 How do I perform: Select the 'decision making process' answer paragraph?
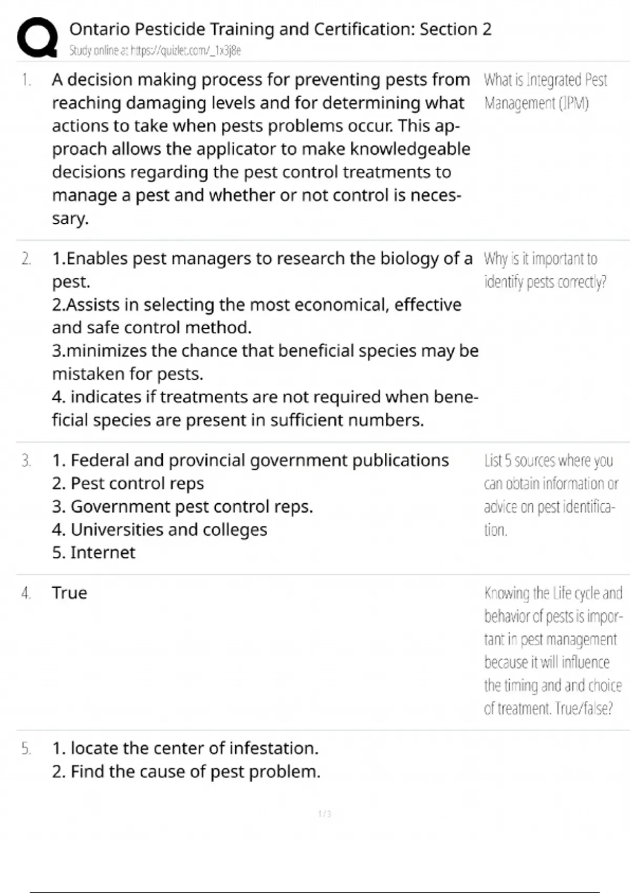261,149
